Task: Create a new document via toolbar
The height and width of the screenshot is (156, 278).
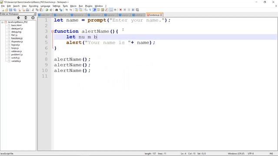Action: point(3,10)
